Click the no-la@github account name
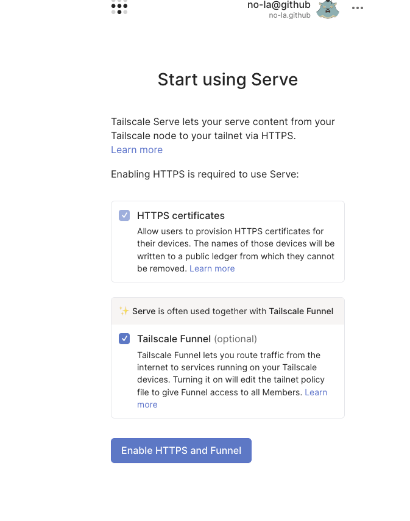 click(x=278, y=5)
